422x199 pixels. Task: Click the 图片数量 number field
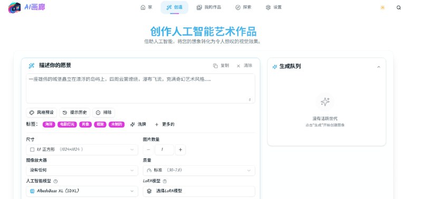[164, 150]
